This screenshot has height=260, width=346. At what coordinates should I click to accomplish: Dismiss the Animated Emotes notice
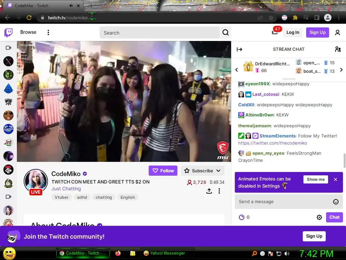point(336,179)
